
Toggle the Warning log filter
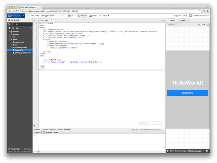[x=49, y=132]
